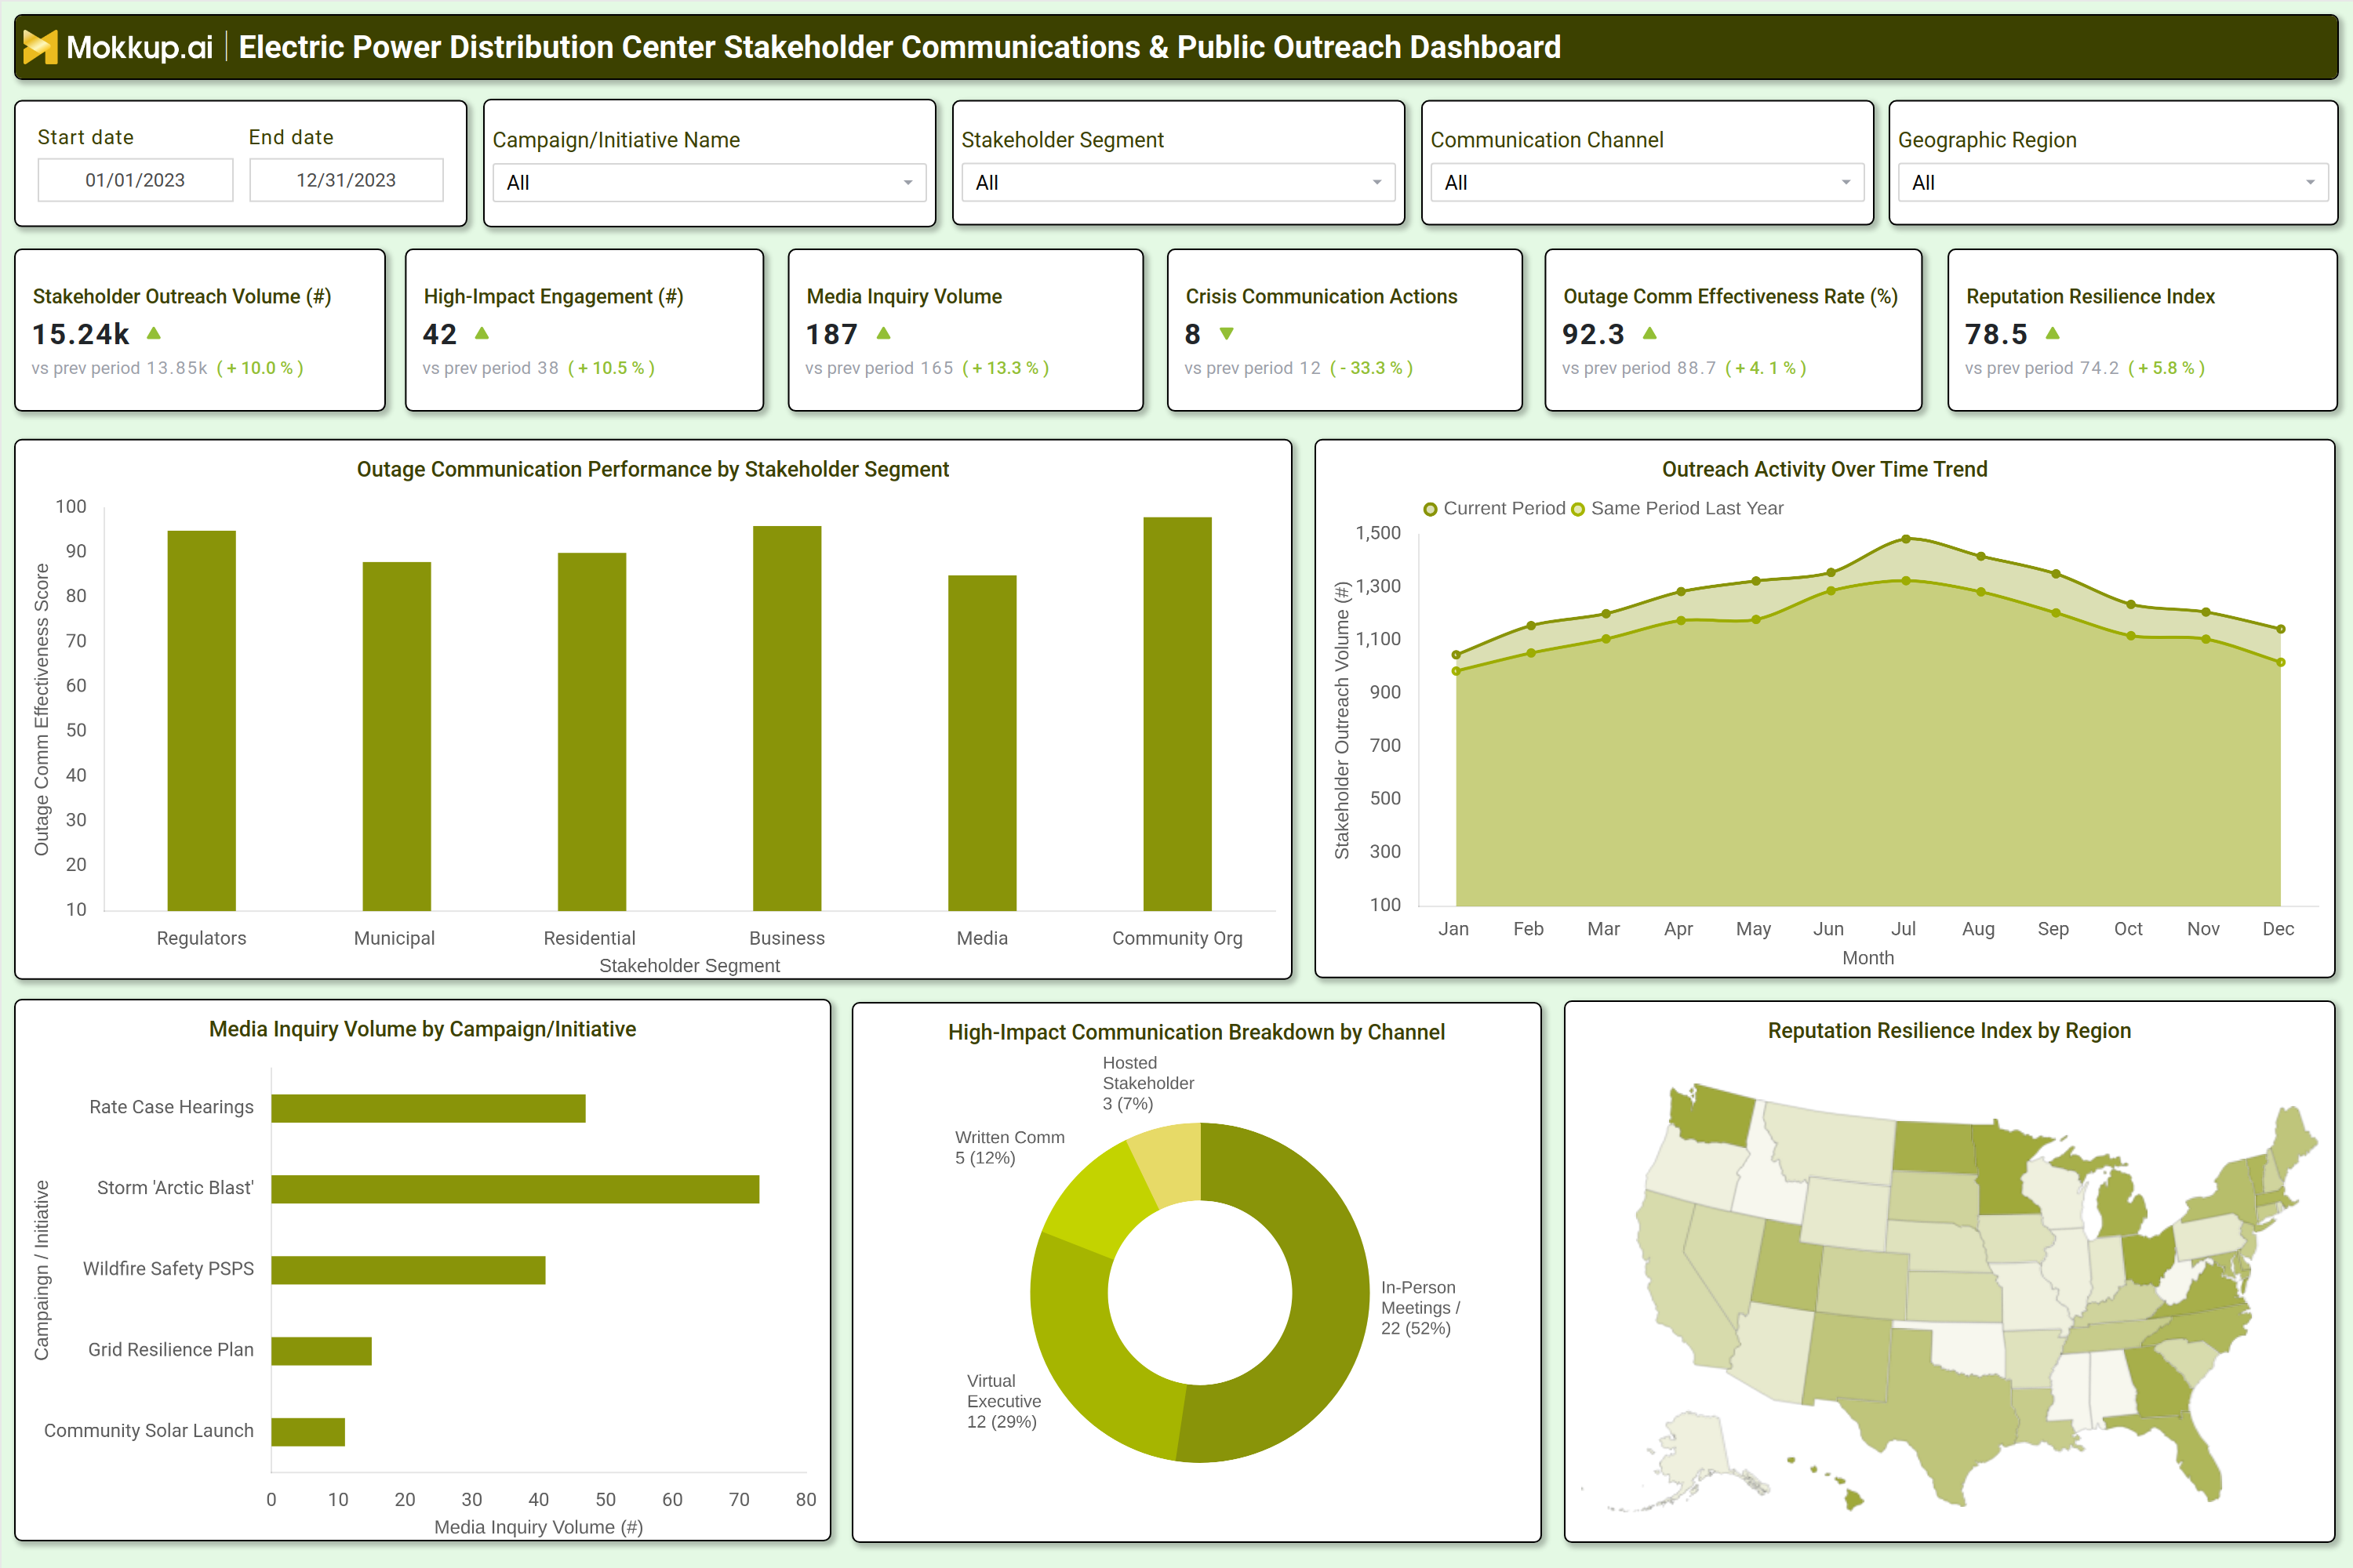Click the Stakeholder Outreach Volume value 15.24k
2353x1568 pixels.
(81, 334)
